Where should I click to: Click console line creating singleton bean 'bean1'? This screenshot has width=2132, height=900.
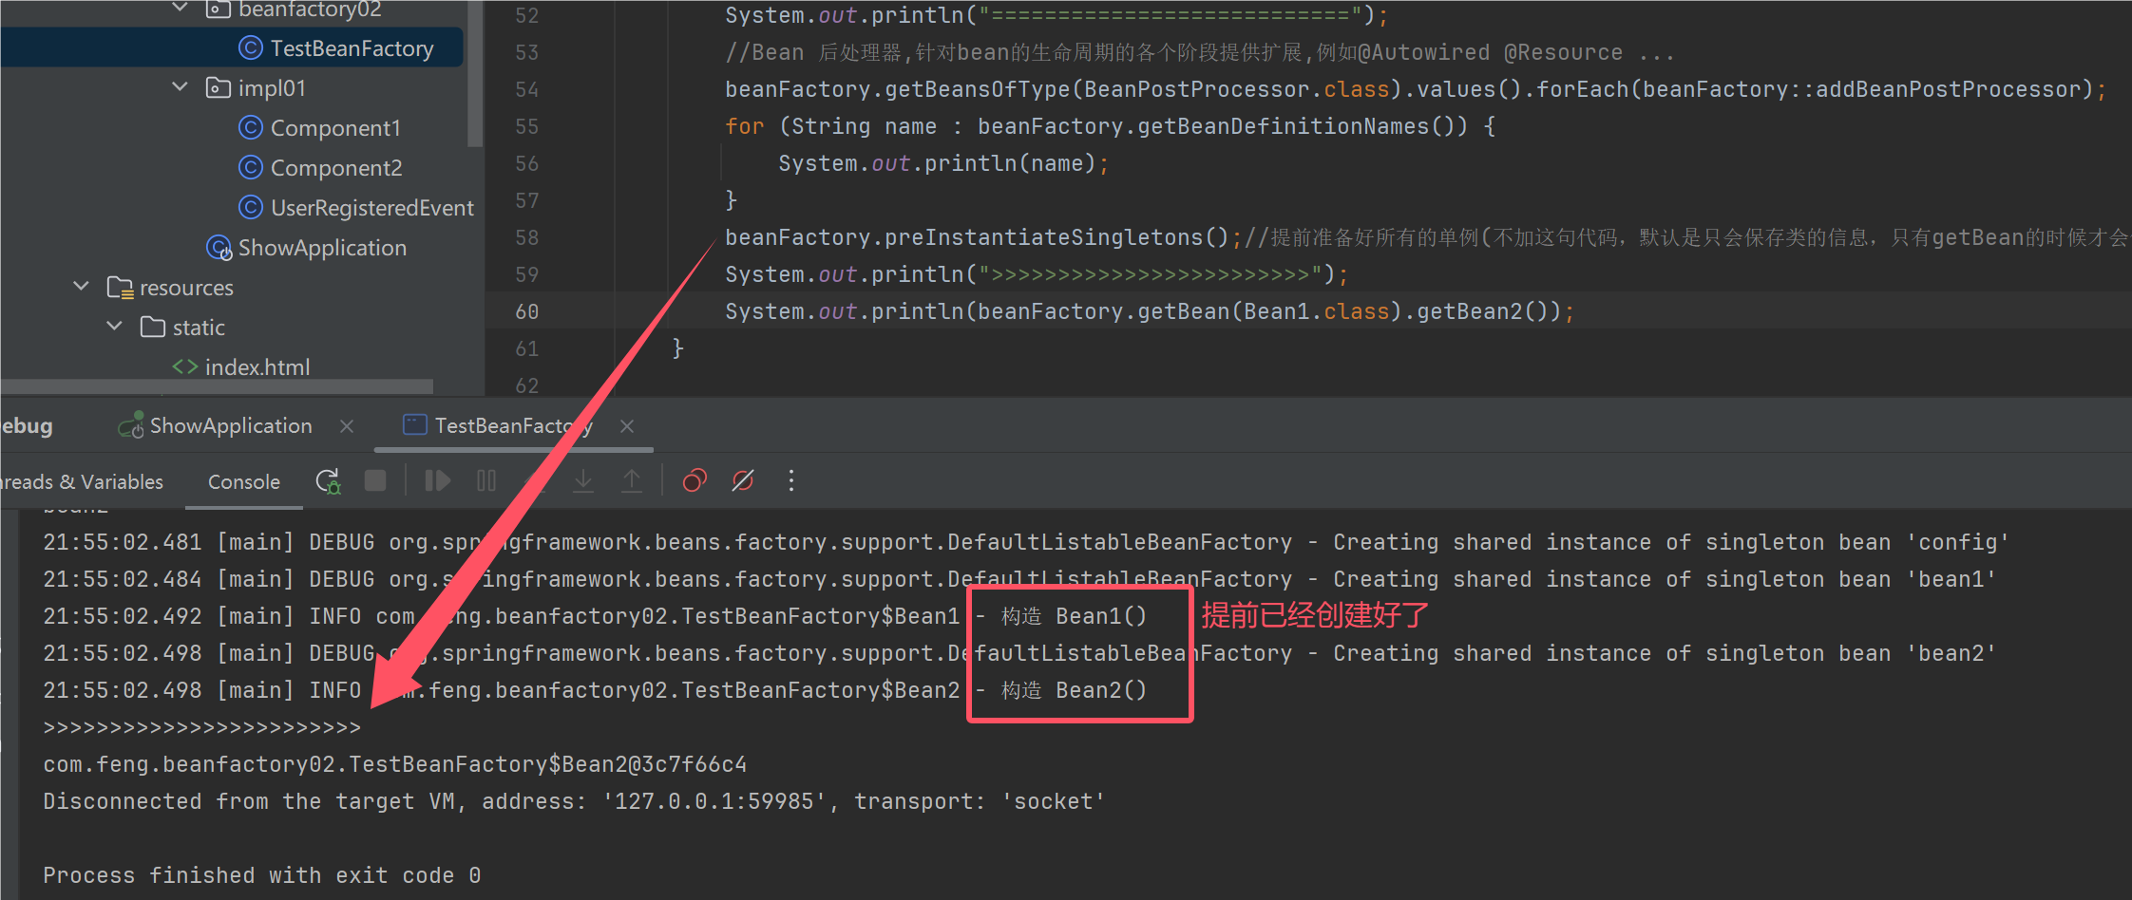click(1019, 579)
